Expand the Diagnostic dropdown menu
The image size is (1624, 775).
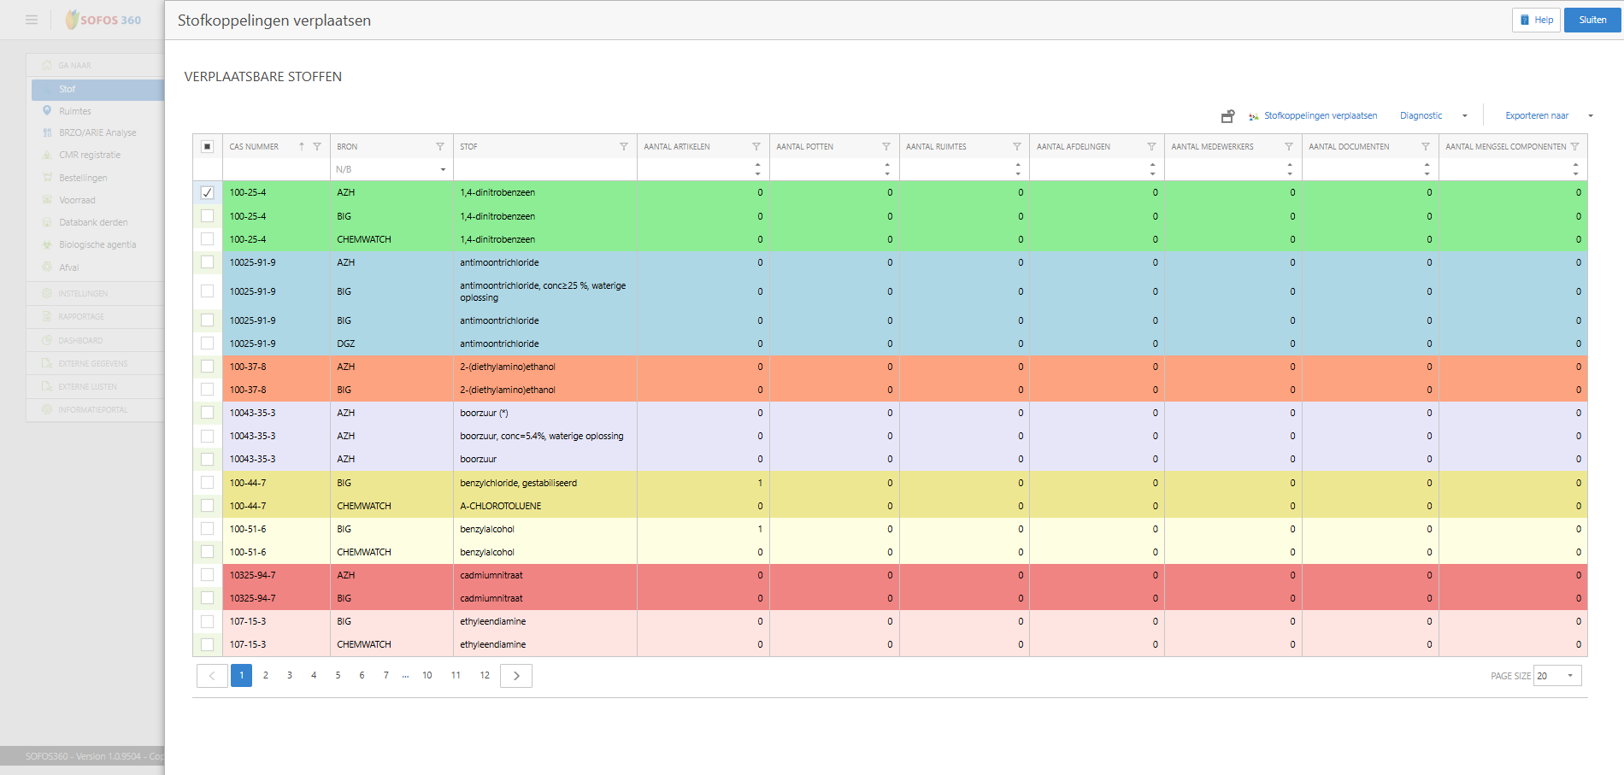pyautogui.click(x=1464, y=116)
